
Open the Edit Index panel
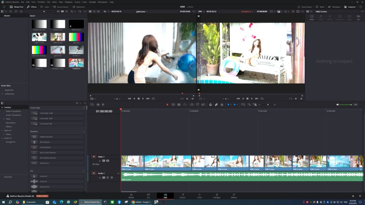45,7
